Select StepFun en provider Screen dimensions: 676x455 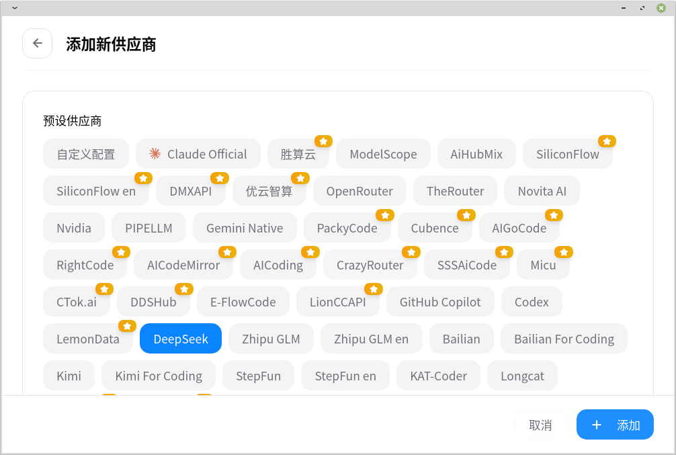[345, 376]
